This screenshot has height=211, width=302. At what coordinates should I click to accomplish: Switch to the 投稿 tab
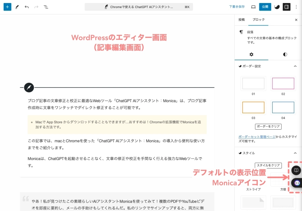tap(242, 20)
